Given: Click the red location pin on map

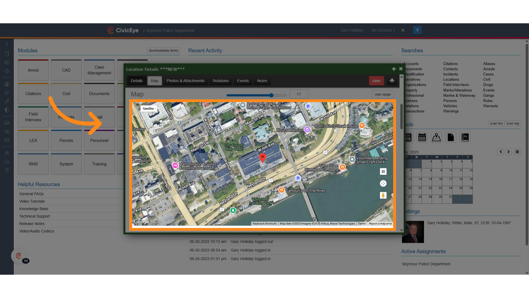Looking at the screenshot, I should [x=263, y=158].
